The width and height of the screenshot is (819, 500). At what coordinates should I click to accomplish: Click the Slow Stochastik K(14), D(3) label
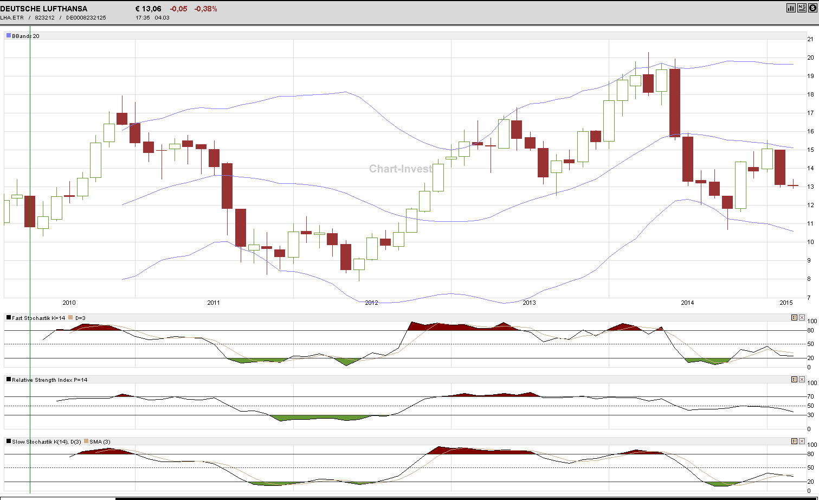46,441
